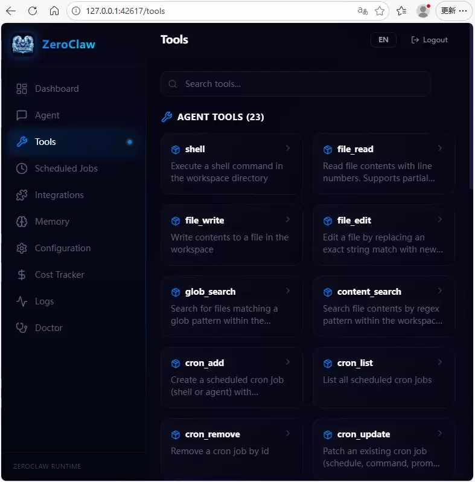Click the browser favorites star icon
Image resolution: width=475 pixels, height=482 pixels.
tap(380, 11)
